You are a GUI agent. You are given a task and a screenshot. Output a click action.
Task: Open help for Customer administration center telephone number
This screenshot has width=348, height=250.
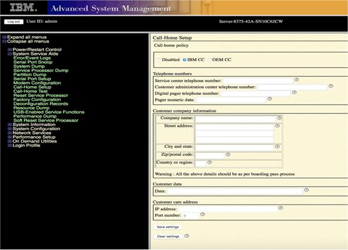[x=331, y=86]
